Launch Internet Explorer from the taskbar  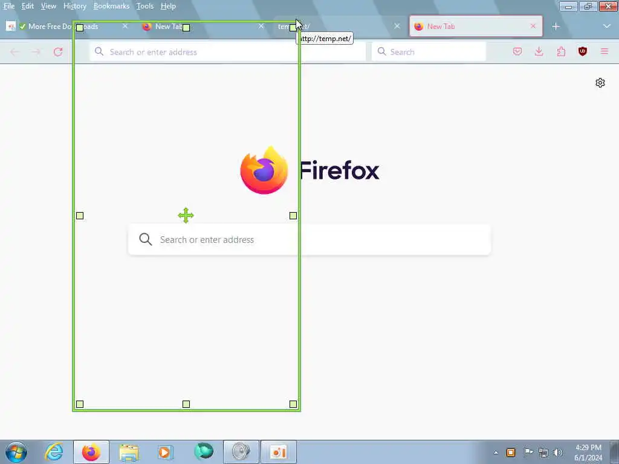point(54,452)
